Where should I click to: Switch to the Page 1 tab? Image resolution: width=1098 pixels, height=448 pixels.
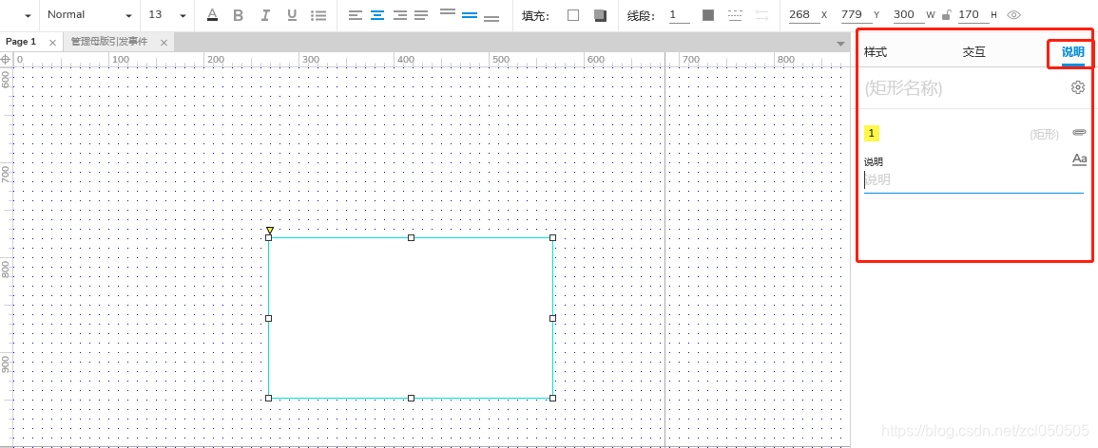point(21,42)
